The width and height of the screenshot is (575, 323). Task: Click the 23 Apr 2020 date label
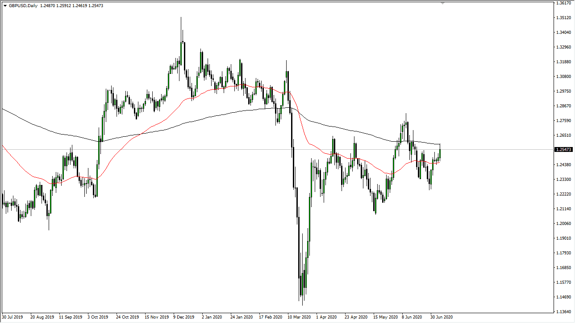point(356,317)
